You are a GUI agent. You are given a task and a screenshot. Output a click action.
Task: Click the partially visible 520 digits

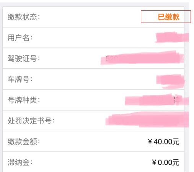(x=111, y=58)
